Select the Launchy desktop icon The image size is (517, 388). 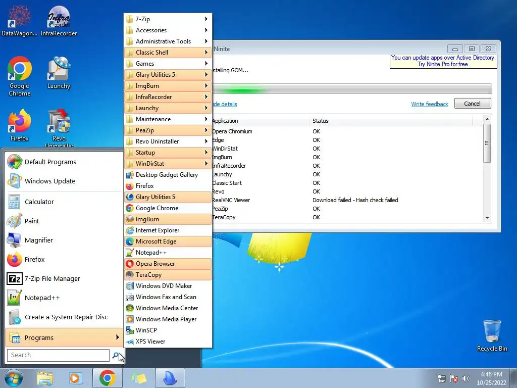(59, 73)
